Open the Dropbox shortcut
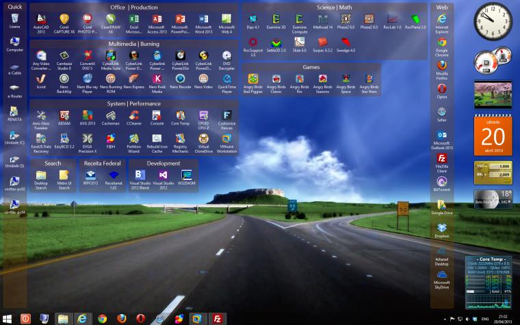The height and width of the screenshot is (325, 520). click(442, 231)
